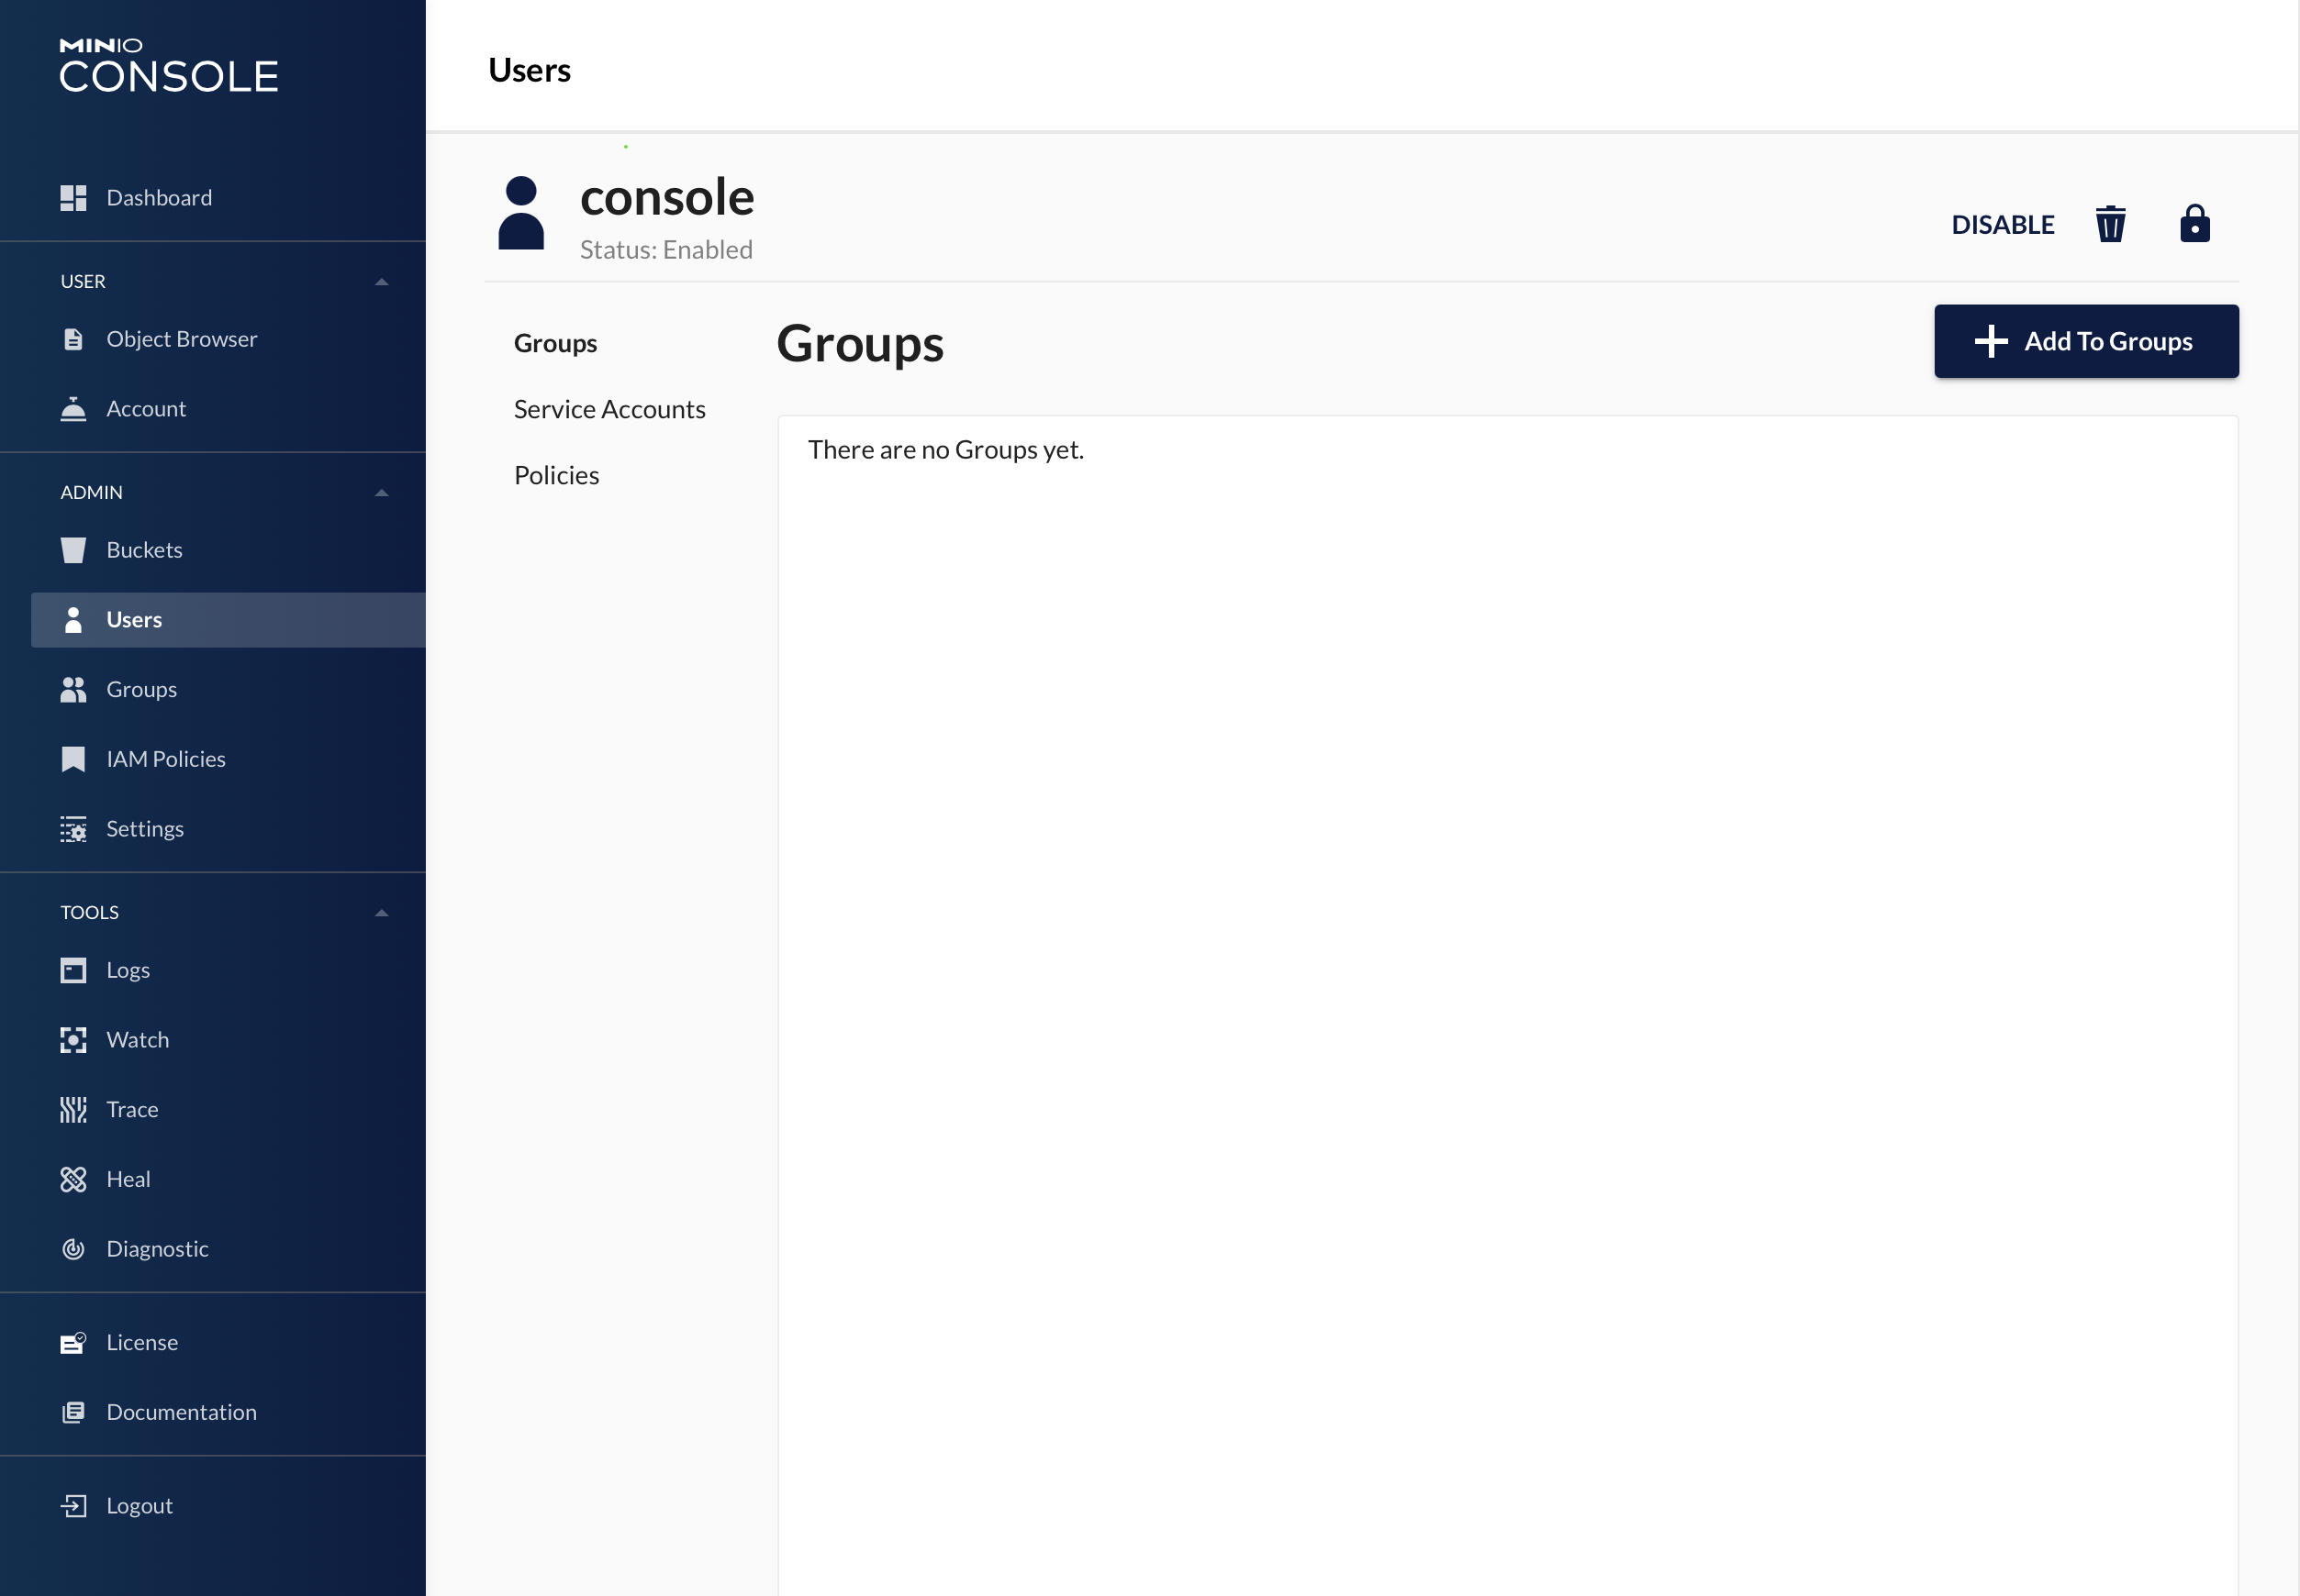Switch to the Groups tab
The height and width of the screenshot is (1596, 2300).
[555, 343]
